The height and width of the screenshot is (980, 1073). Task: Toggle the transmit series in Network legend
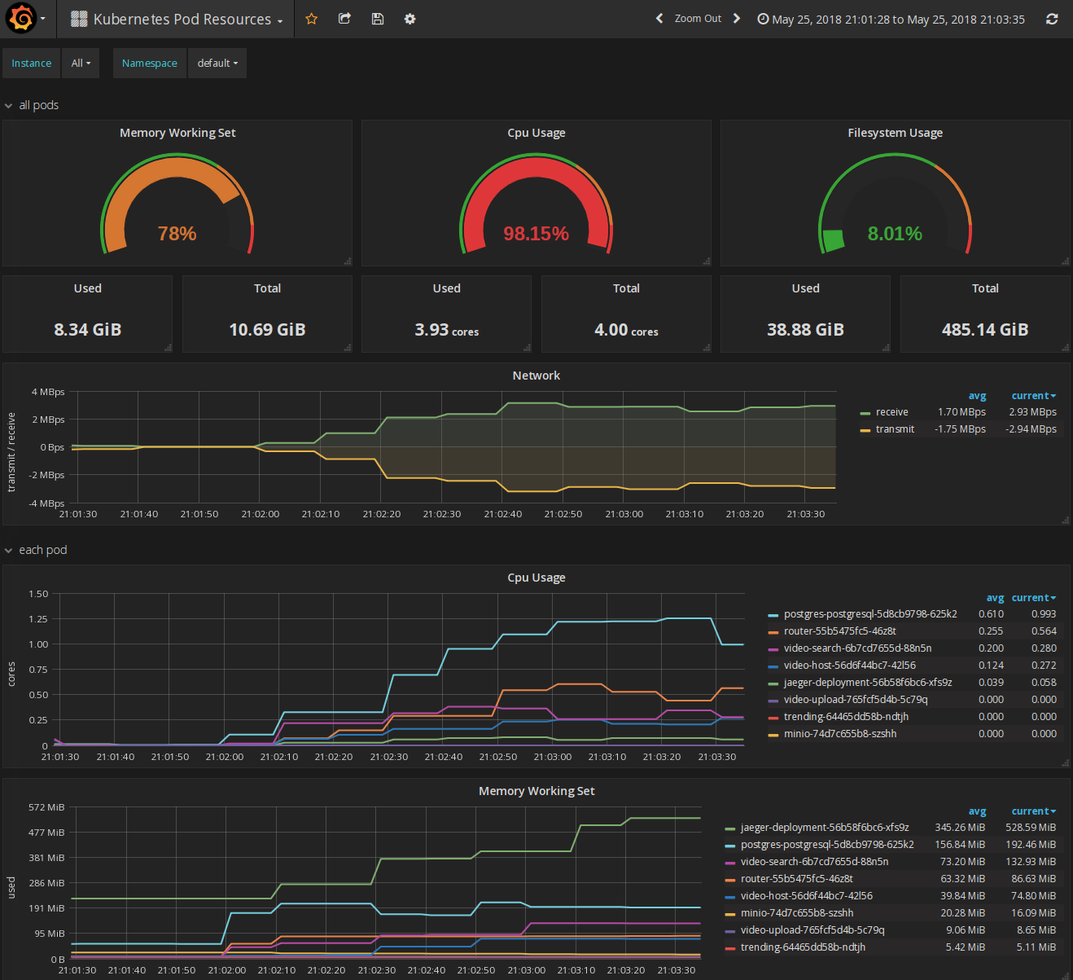pyautogui.click(x=896, y=429)
